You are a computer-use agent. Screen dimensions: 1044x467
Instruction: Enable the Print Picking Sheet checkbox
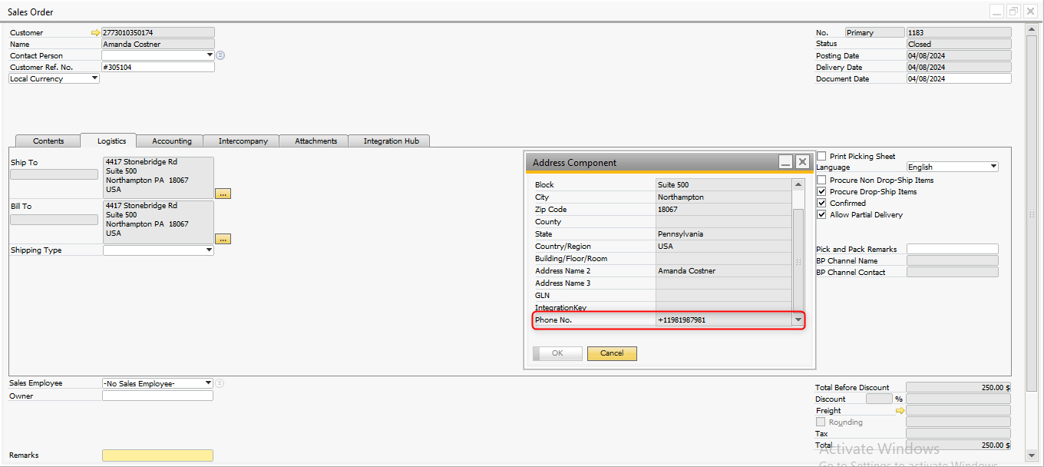click(821, 156)
